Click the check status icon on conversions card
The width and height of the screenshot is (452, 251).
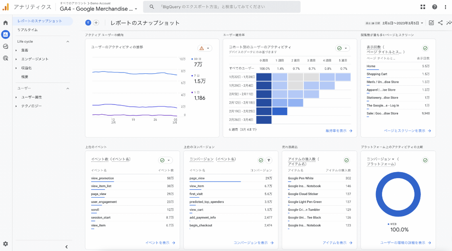[x=261, y=160]
